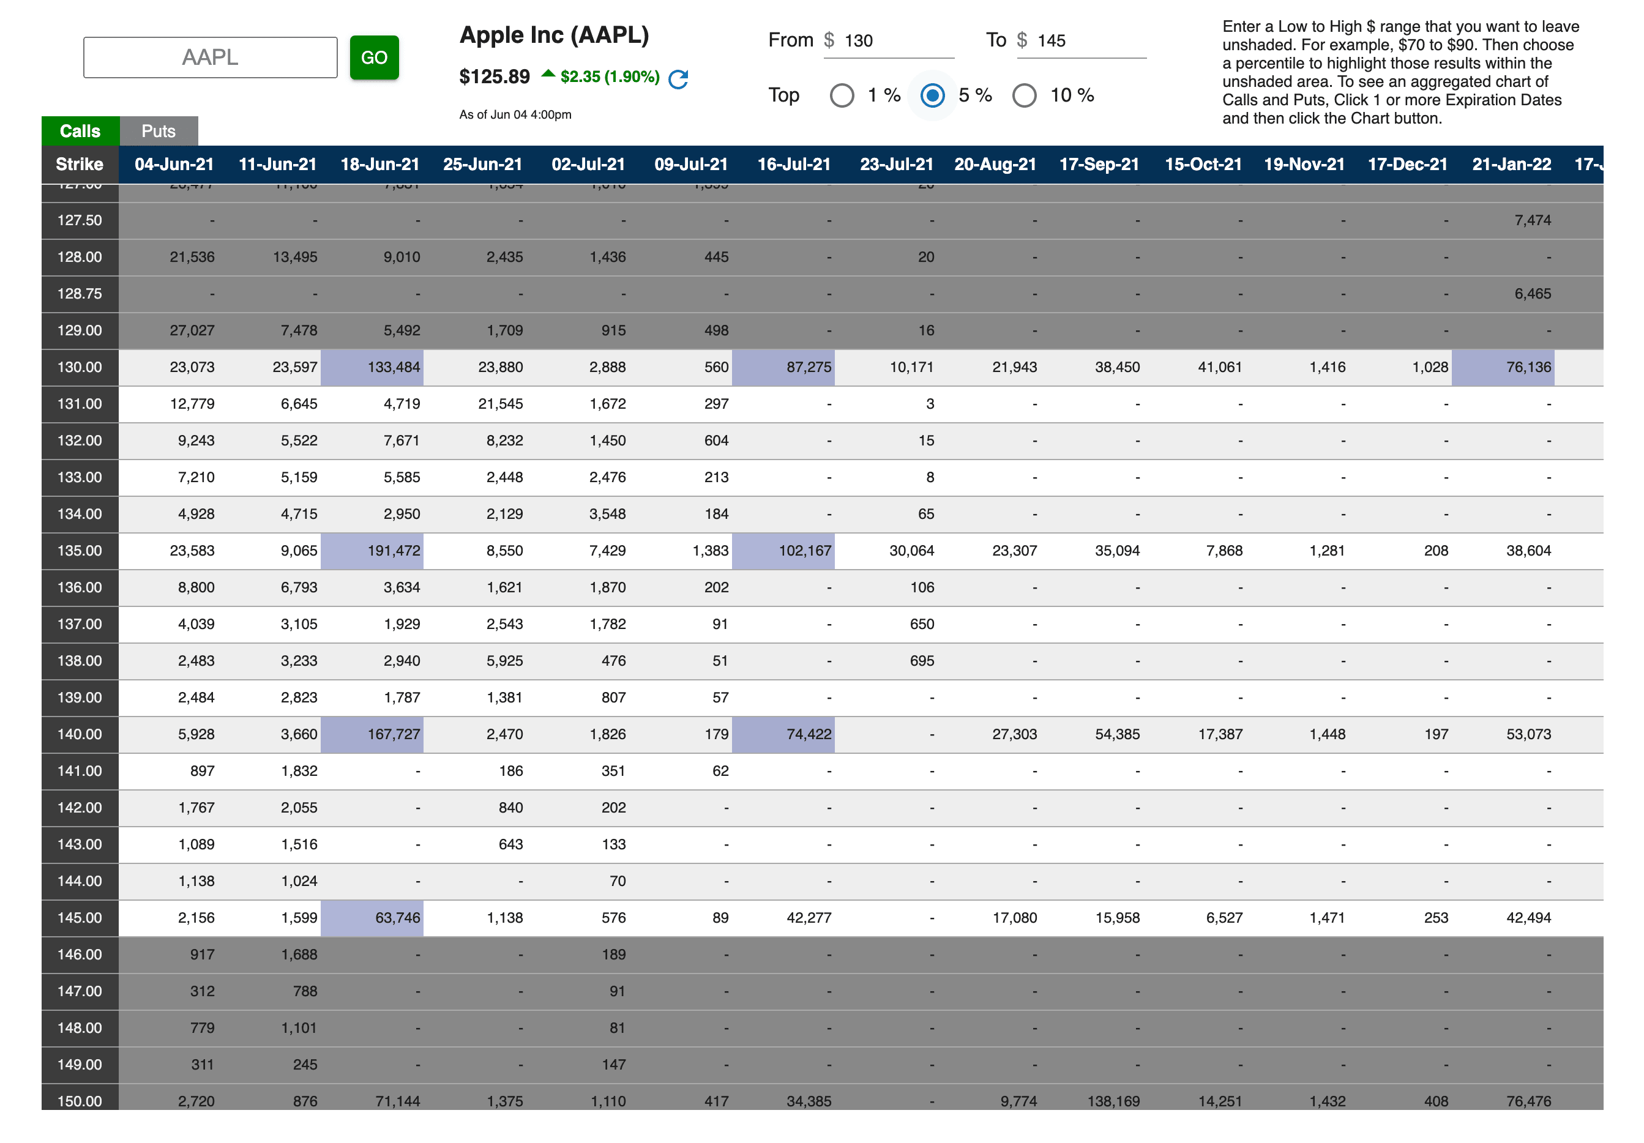Select the 02-Jul-21 expiration date header
This screenshot has width=1644, height=1143.
pos(588,164)
